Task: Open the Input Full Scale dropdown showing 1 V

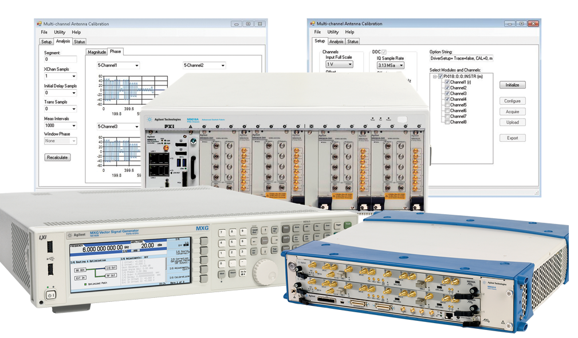Action: coord(339,64)
